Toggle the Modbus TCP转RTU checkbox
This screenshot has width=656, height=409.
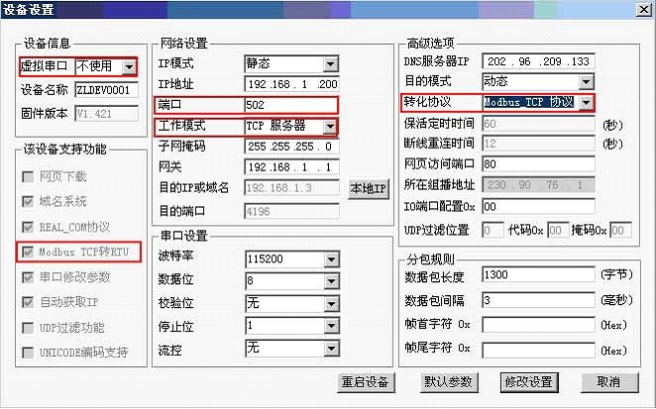point(29,253)
